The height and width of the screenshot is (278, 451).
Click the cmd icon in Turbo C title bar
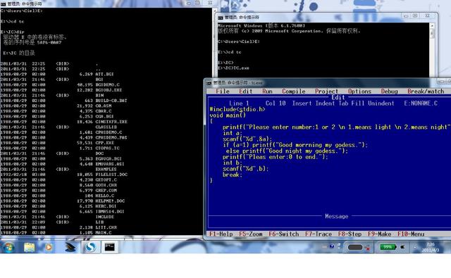209,83
